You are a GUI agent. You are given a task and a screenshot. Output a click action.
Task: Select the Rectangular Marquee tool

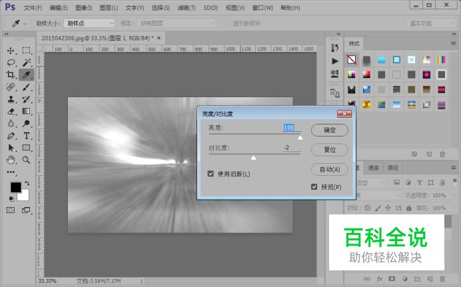click(x=26, y=51)
